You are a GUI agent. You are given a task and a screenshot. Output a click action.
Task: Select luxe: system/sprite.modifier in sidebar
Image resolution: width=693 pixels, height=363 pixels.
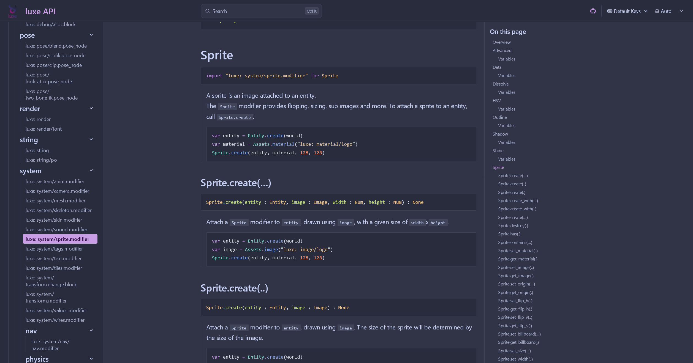[x=58, y=239]
